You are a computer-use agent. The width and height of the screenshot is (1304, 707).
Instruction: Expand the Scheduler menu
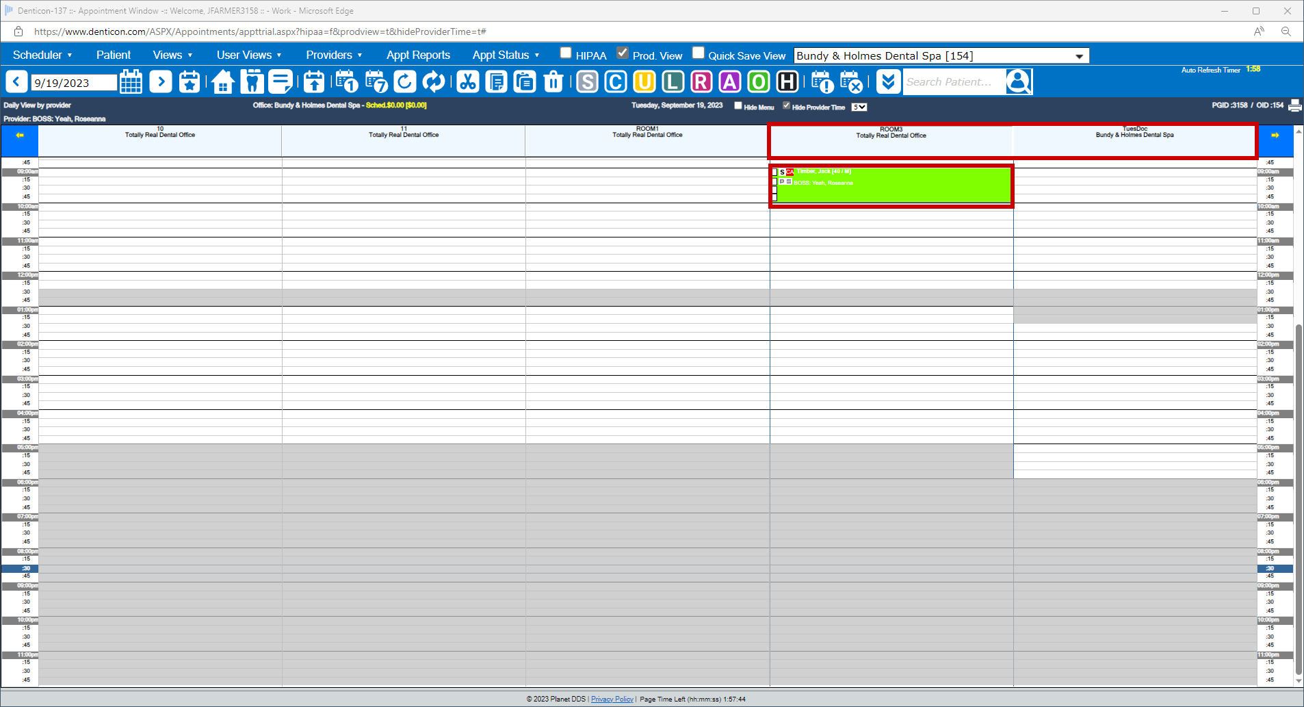42,55
